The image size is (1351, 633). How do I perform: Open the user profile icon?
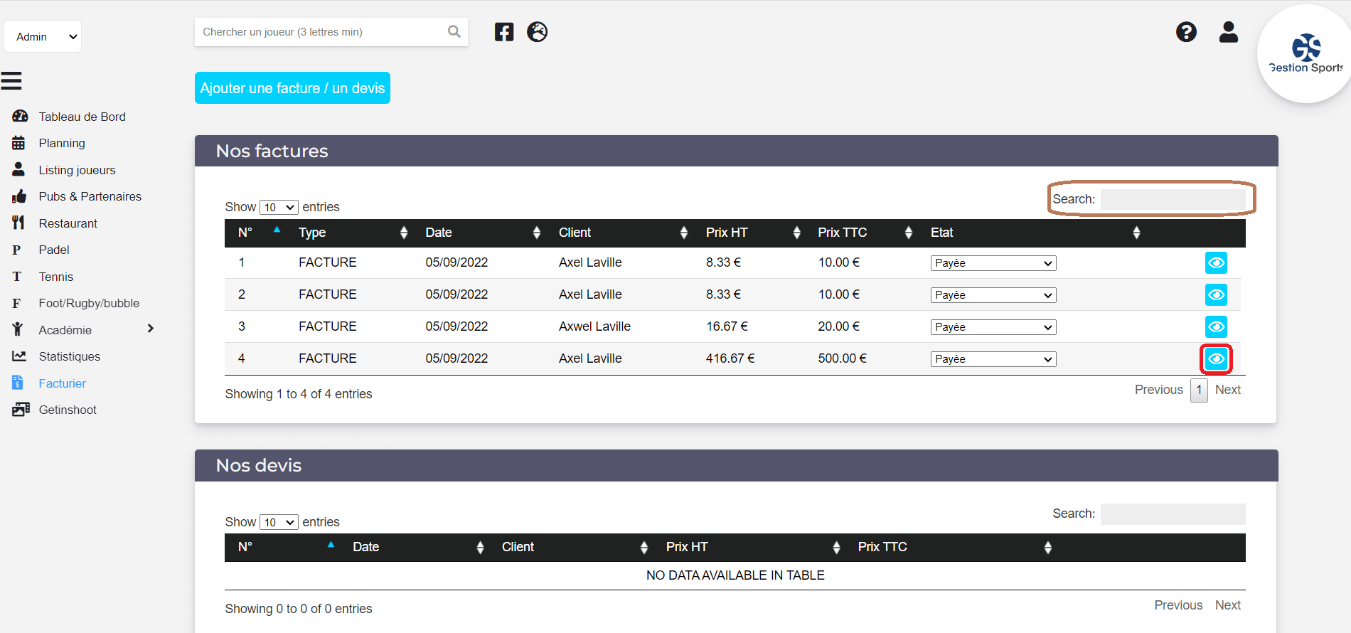tap(1229, 32)
